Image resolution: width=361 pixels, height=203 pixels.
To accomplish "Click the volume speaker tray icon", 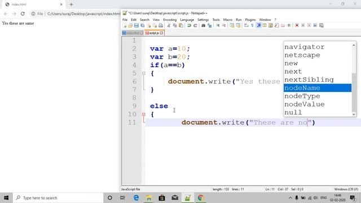I will click(x=316, y=198).
